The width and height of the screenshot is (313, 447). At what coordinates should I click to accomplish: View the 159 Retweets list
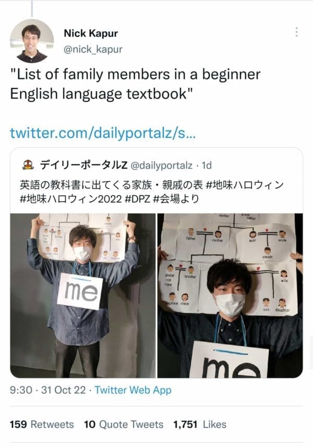pos(42,425)
